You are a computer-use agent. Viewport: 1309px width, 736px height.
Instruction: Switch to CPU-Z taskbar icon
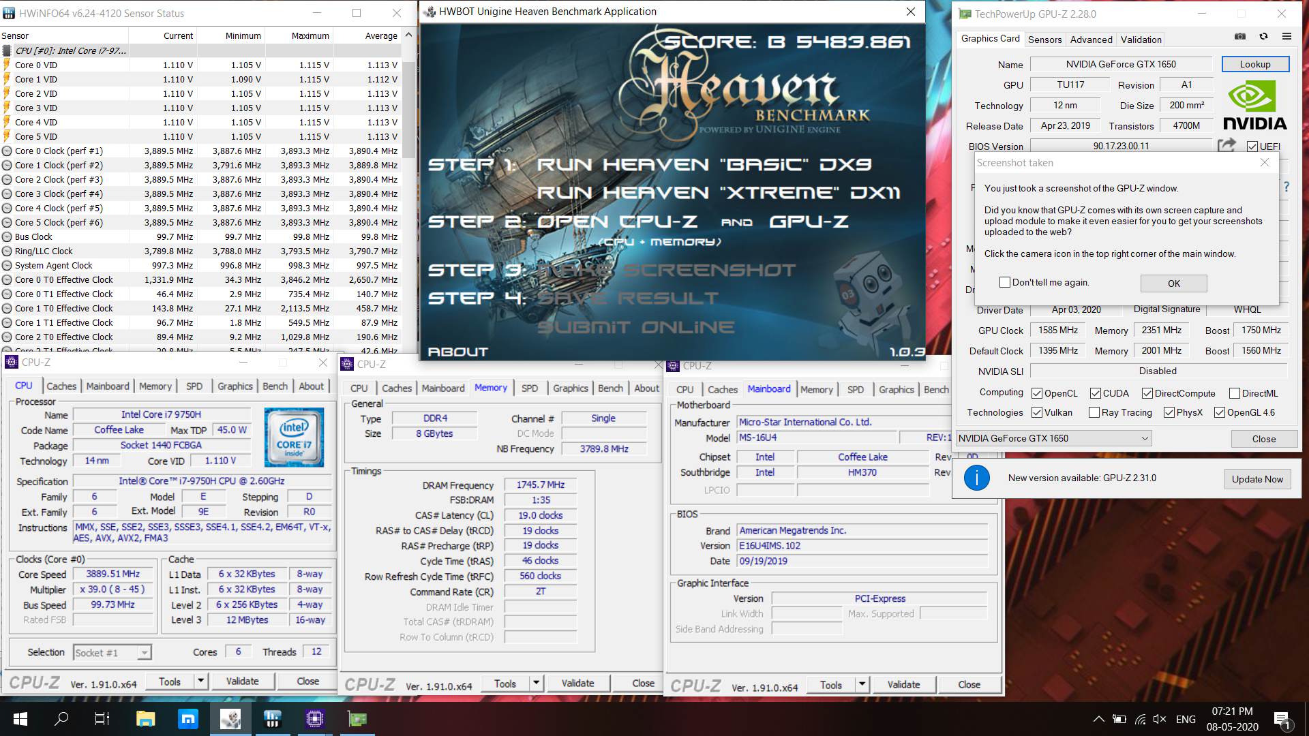(x=314, y=719)
